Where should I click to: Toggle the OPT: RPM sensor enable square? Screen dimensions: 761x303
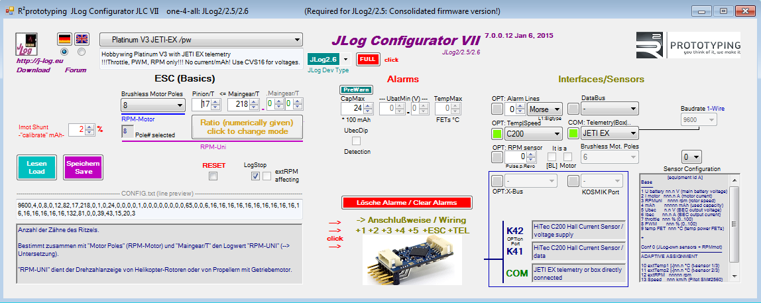497,157
